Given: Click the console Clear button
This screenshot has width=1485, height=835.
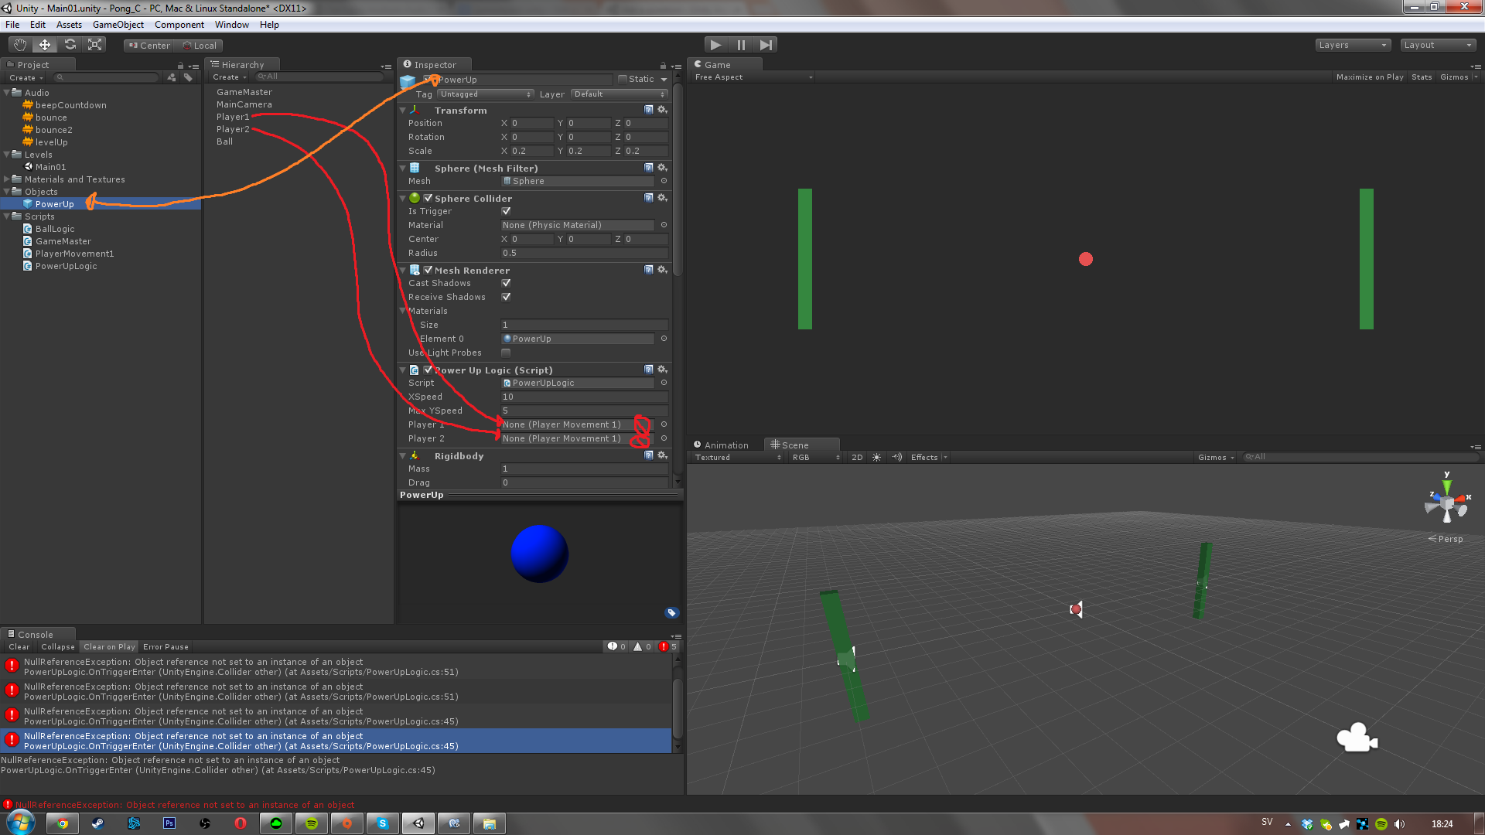Looking at the screenshot, I should coord(19,646).
